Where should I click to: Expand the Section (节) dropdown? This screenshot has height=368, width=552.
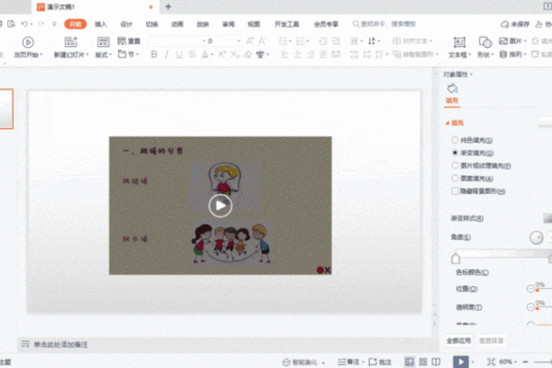click(x=137, y=54)
